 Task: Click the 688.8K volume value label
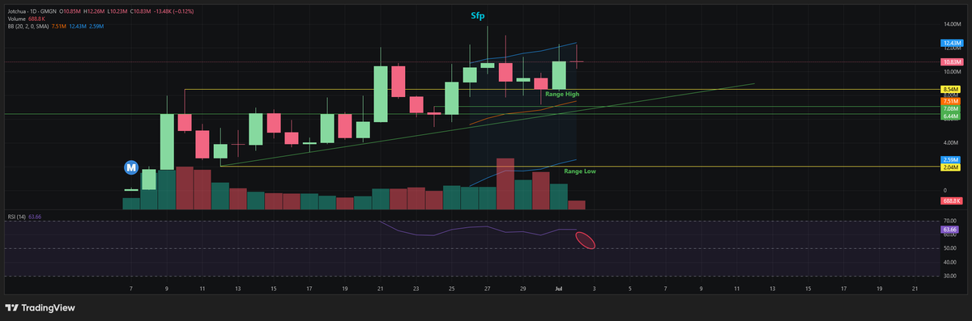(x=952, y=200)
